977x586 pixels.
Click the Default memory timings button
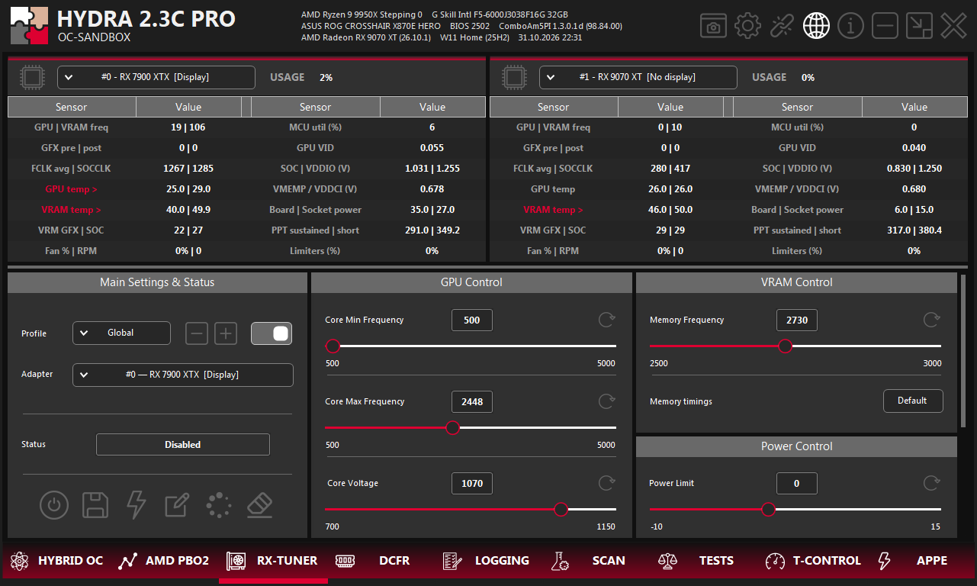tap(913, 401)
